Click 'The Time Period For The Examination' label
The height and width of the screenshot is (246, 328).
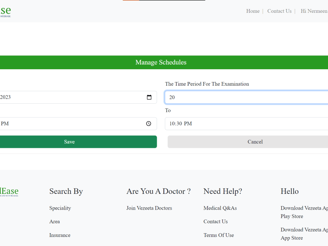[x=207, y=84]
